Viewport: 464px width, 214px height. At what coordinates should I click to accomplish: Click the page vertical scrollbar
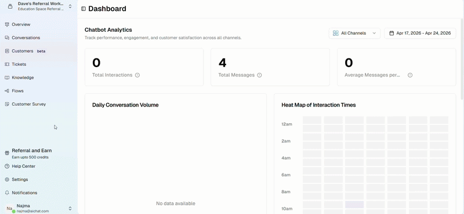(462, 59)
